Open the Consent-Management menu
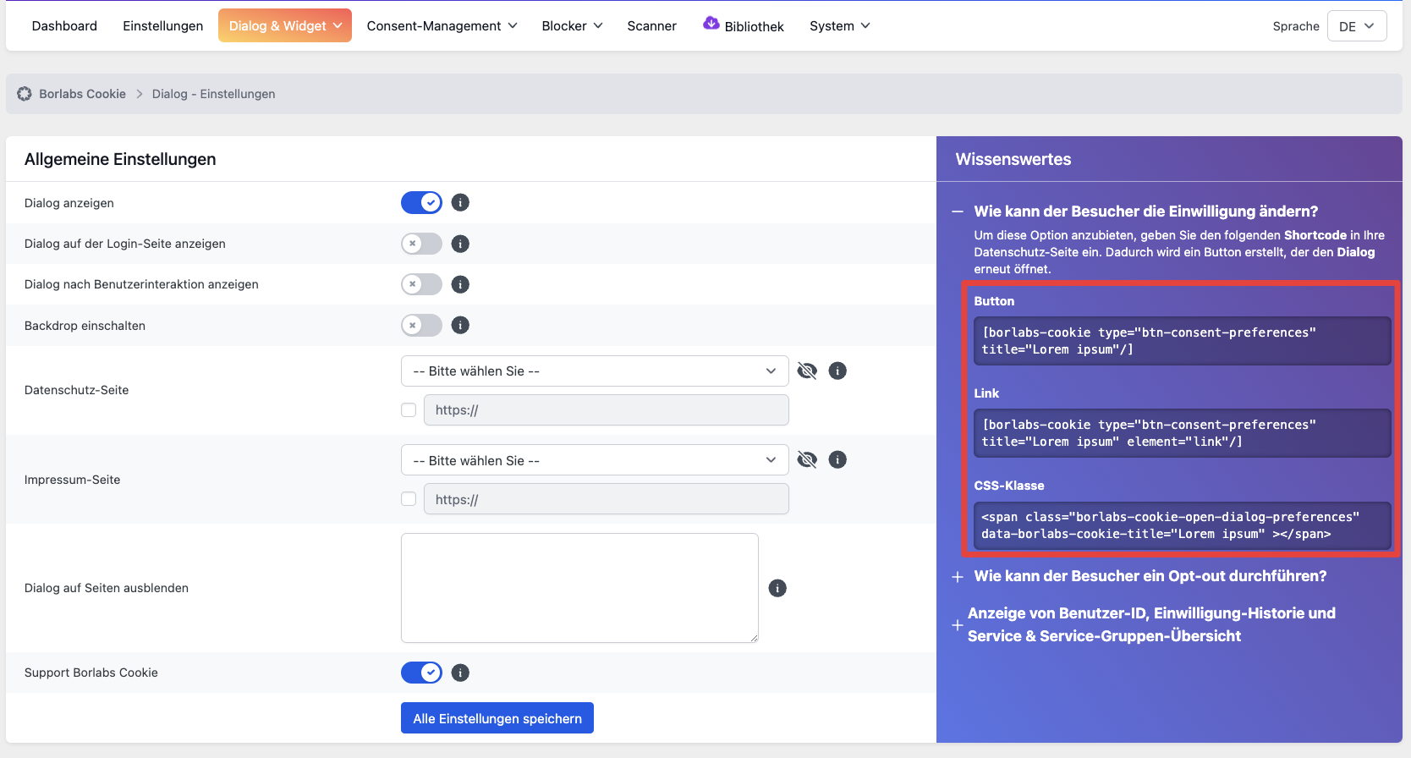Image resolution: width=1411 pixels, height=758 pixels. [x=442, y=26]
